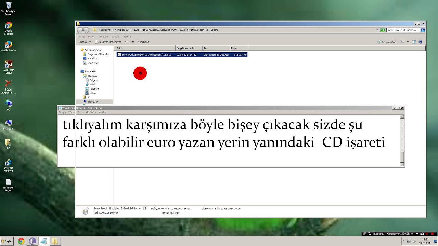Open view options dropdown arrow
The image size is (438, 246).
pos(408,42)
